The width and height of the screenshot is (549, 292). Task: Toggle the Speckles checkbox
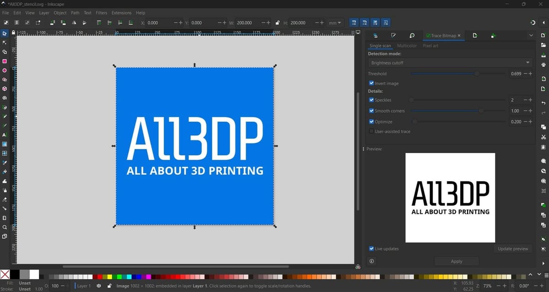tap(371, 100)
